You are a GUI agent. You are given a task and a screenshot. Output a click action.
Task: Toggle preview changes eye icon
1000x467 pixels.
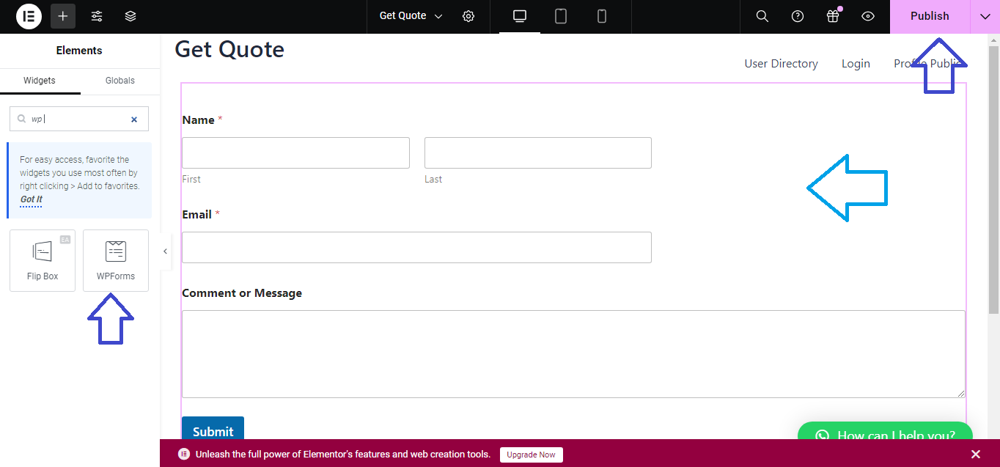click(868, 16)
